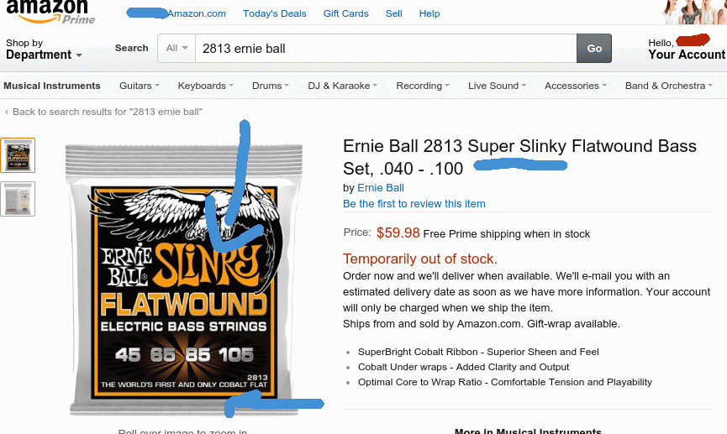Open the Drums category menu

pos(270,86)
